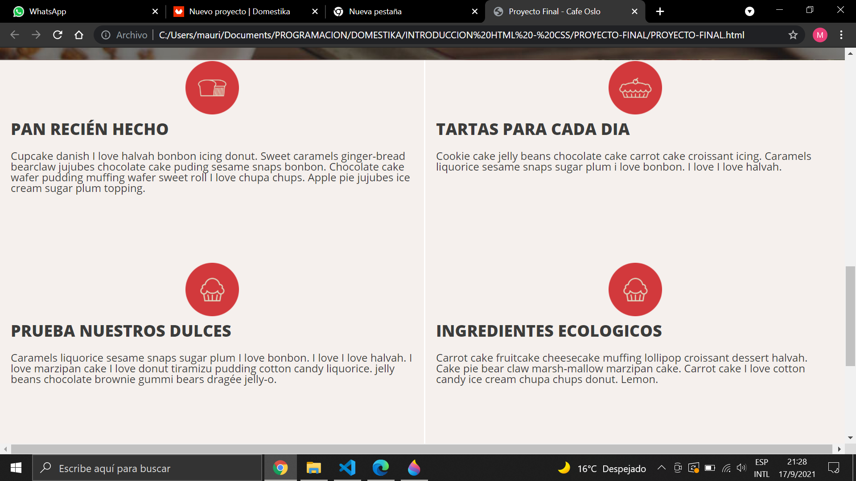Image resolution: width=856 pixels, height=481 pixels.
Task: Show hidden system tray icons
Action: [662, 468]
